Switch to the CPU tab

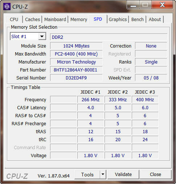14,19
